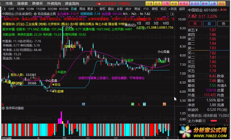Click the 中国铝业(日线.前复权) chart title

click(x=17, y=14)
